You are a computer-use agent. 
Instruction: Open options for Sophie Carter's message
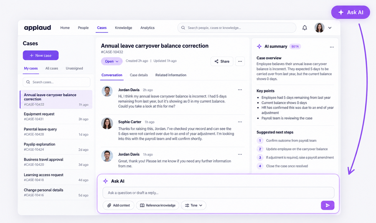click(x=240, y=122)
